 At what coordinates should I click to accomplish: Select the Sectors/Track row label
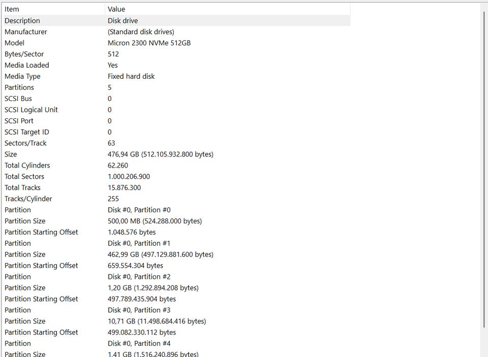click(25, 143)
